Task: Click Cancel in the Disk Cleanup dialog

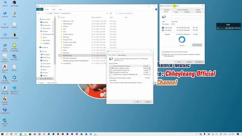Action: coord(148,102)
